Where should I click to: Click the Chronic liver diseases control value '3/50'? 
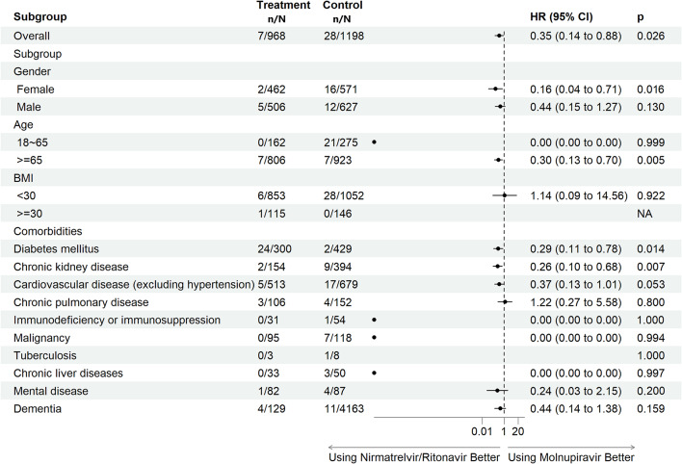pos(334,374)
